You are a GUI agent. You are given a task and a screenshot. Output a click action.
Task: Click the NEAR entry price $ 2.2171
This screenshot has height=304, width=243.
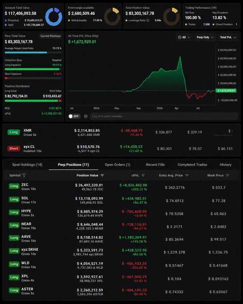[174, 227]
